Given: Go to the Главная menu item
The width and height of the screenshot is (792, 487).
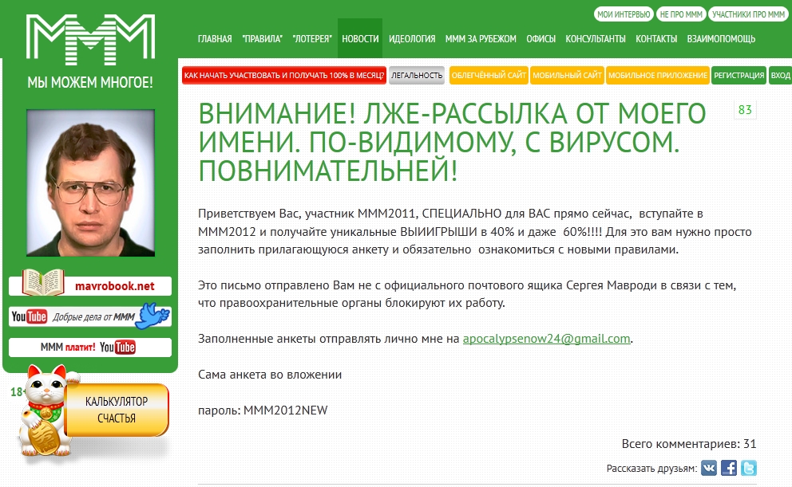Looking at the screenshot, I should click(x=215, y=38).
